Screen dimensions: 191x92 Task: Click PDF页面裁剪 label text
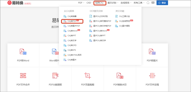(88, 85)
